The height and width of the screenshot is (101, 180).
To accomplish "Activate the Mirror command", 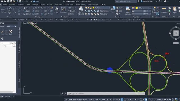I will pos(36,11).
